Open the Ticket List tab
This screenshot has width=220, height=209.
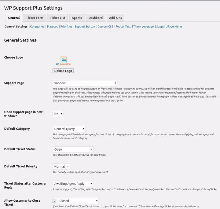point(57,18)
